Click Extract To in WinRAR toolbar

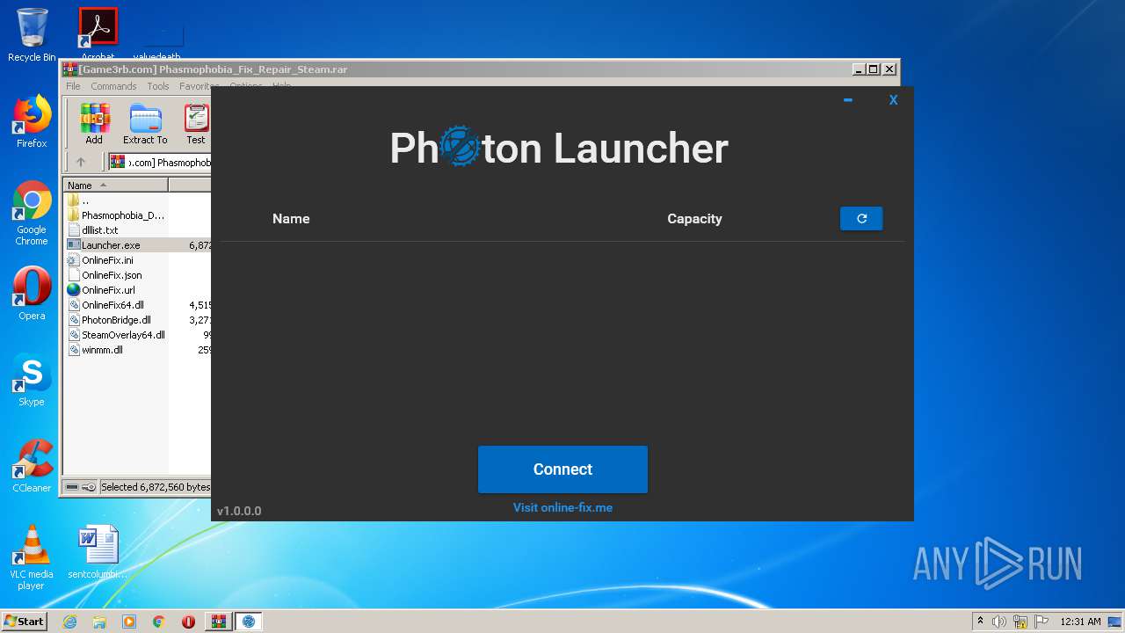coord(145,124)
